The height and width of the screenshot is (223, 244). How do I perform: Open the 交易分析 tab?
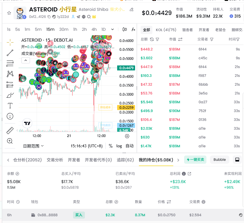[55, 160]
